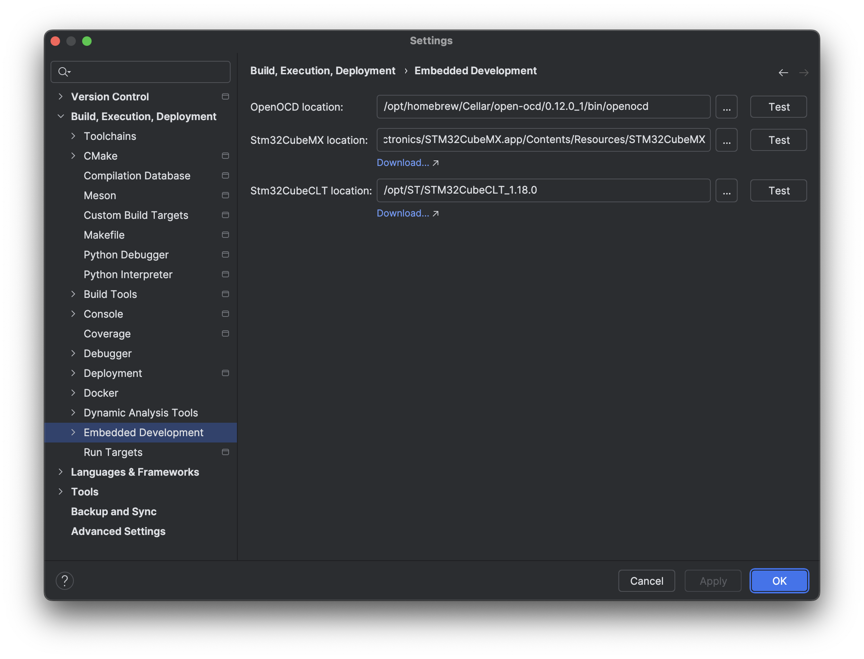Select Version Control in the sidebar
The height and width of the screenshot is (659, 864).
pyautogui.click(x=110, y=96)
